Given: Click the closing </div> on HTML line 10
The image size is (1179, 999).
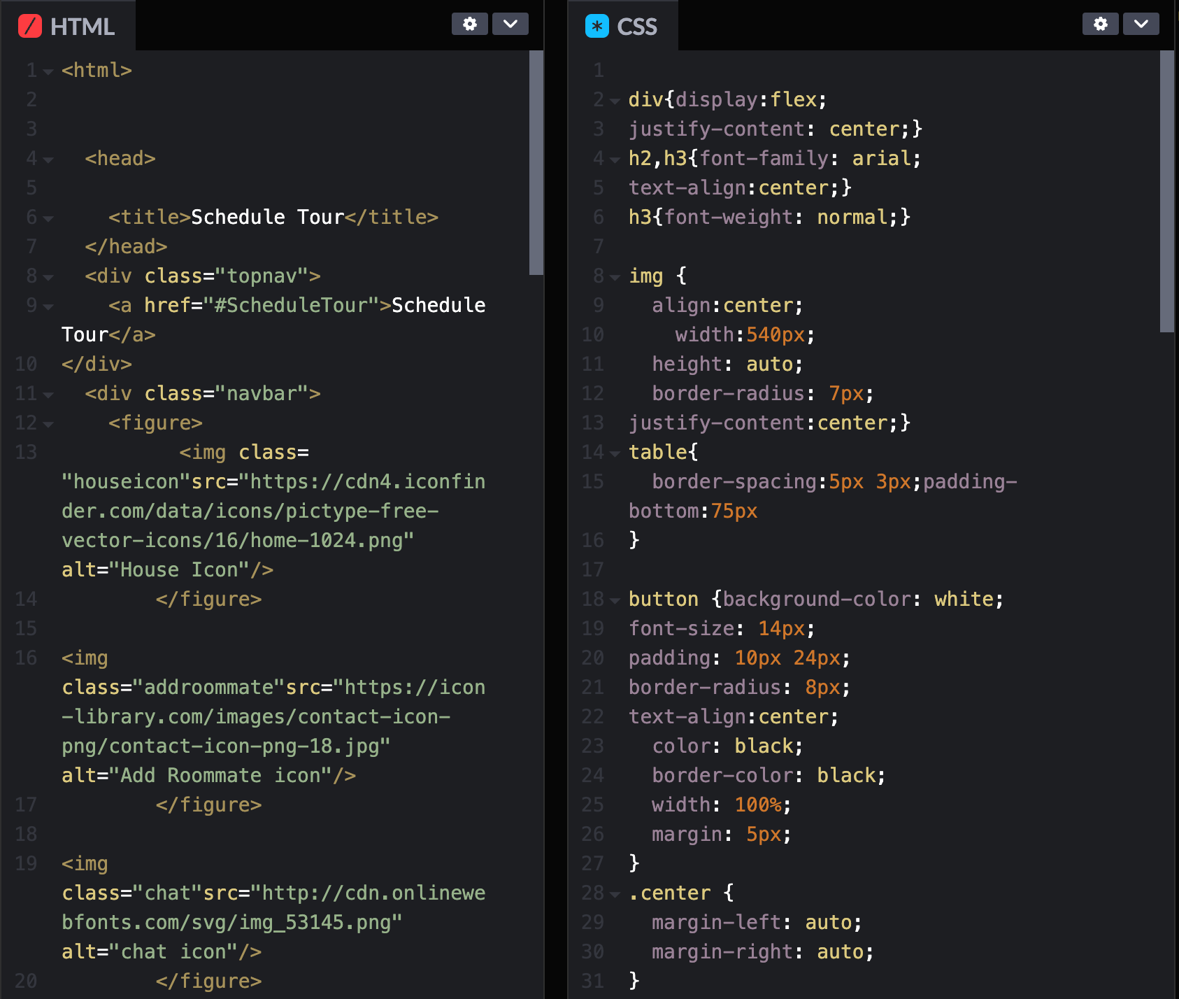Looking at the screenshot, I should pos(97,364).
